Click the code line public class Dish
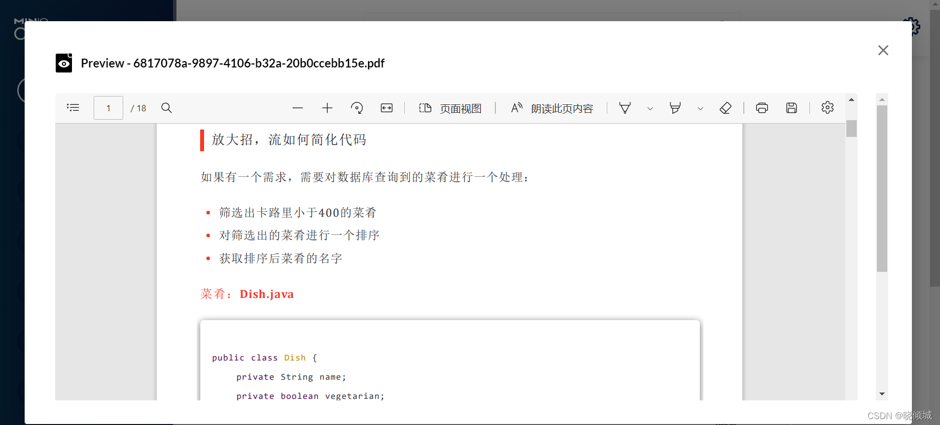940x425 pixels. click(x=265, y=358)
